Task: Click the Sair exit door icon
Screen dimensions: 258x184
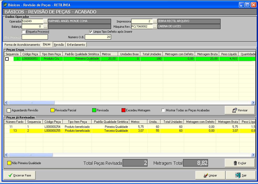Action: tap(238, 175)
